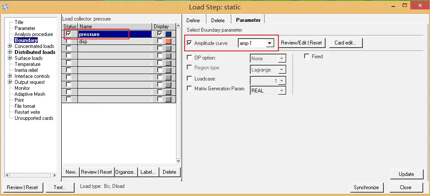Click collector table scroll-up arrow
The width and height of the screenshot is (430, 196).
pos(178,26)
